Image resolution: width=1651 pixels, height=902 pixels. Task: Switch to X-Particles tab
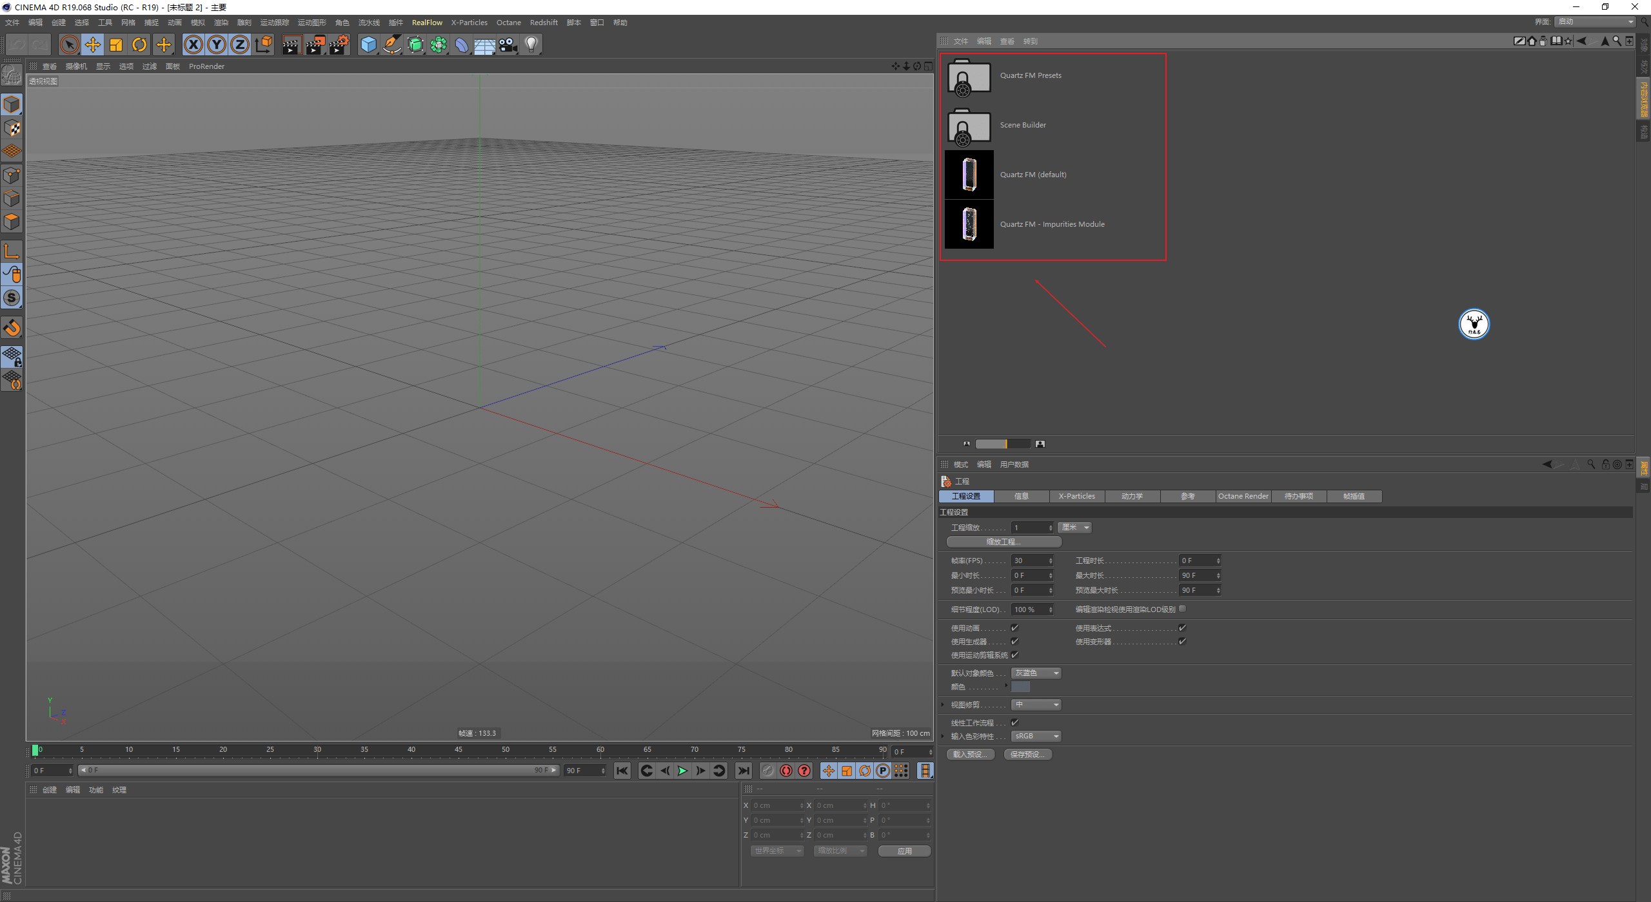[x=1075, y=495]
